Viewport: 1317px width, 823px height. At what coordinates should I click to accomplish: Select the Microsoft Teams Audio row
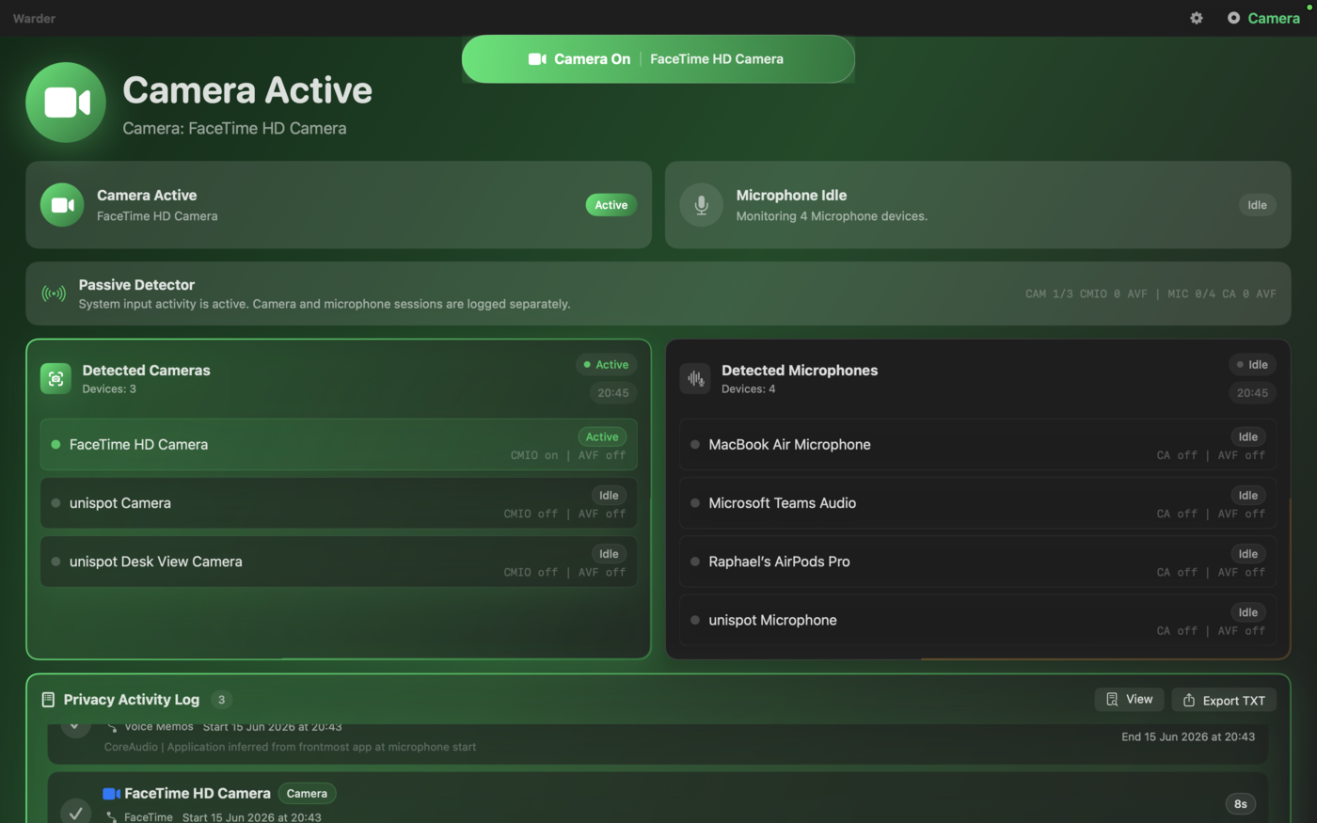click(977, 503)
